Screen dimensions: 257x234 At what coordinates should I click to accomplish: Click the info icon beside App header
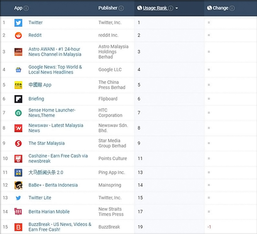point(26,8)
